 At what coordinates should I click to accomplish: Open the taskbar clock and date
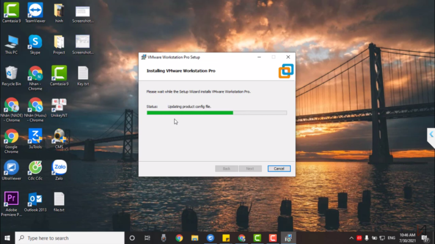click(x=408, y=238)
